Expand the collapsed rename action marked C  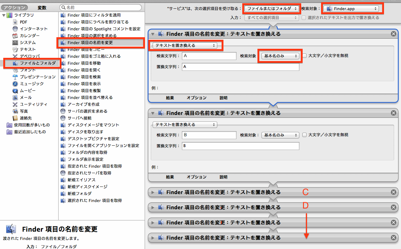pyautogui.click(x=153, y=192)
